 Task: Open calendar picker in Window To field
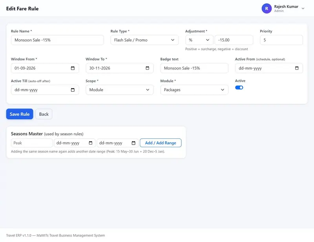148,68
